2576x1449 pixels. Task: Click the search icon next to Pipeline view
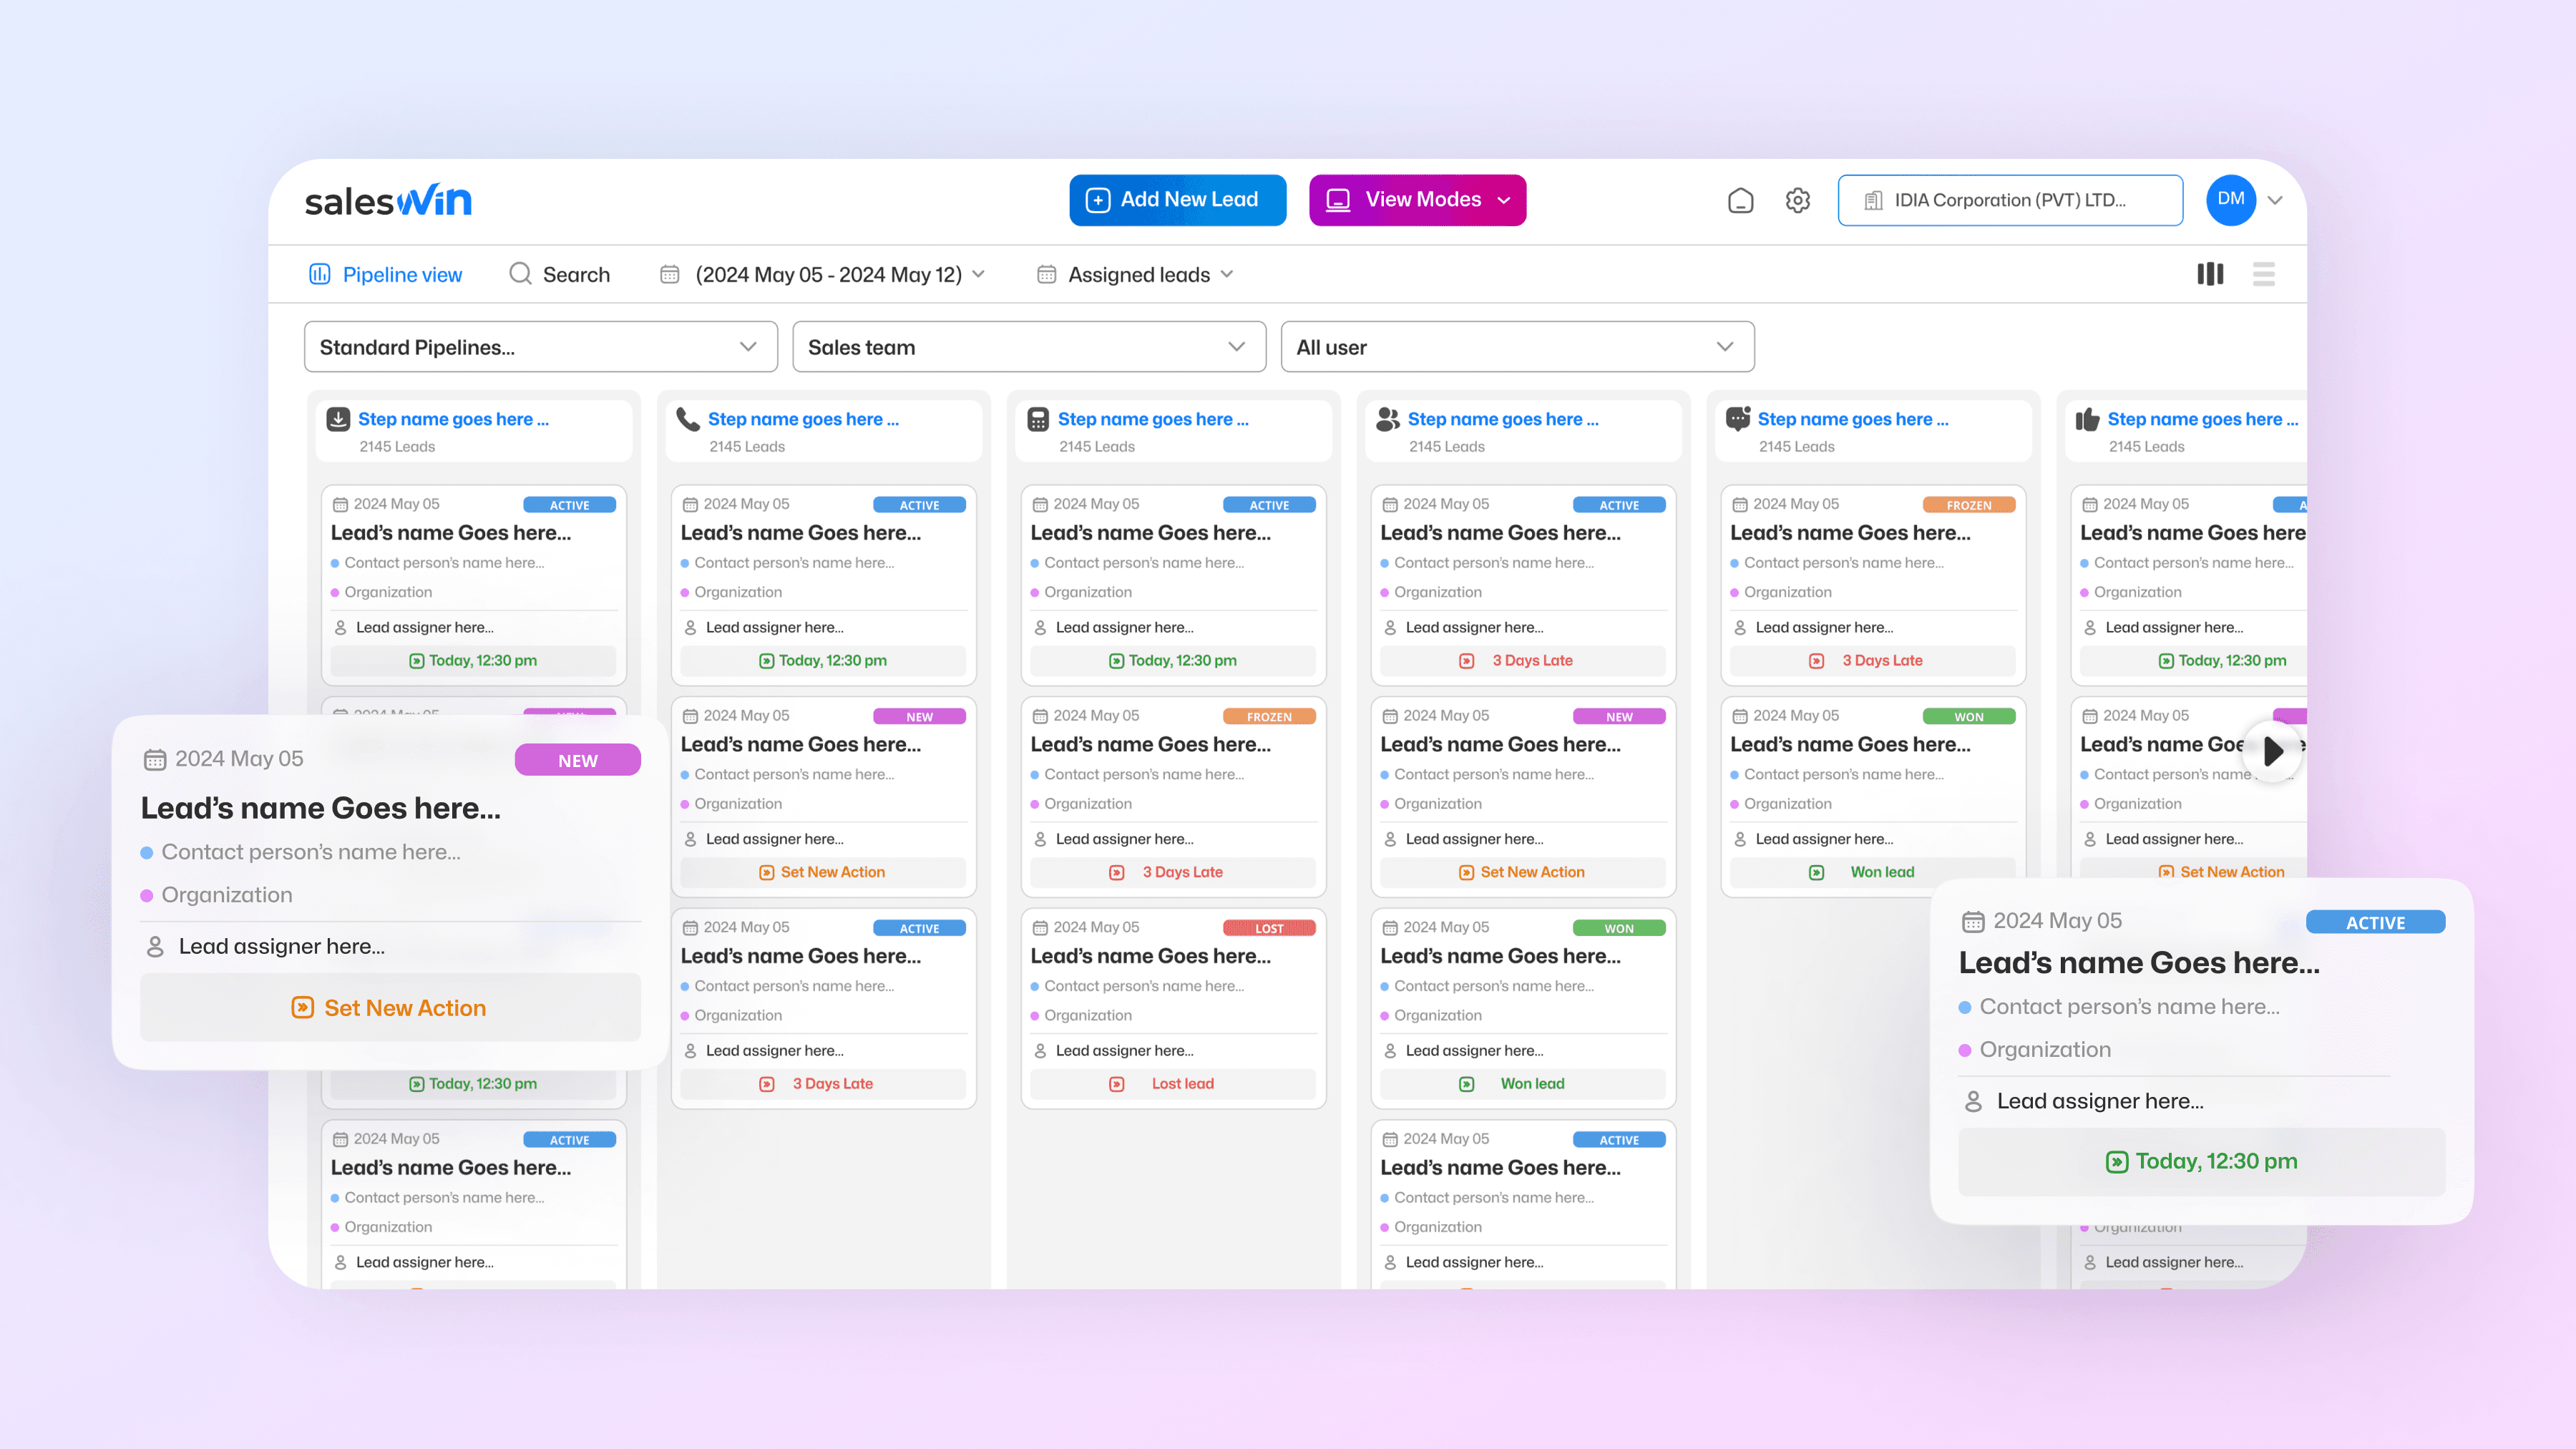[x=520, y=274]
